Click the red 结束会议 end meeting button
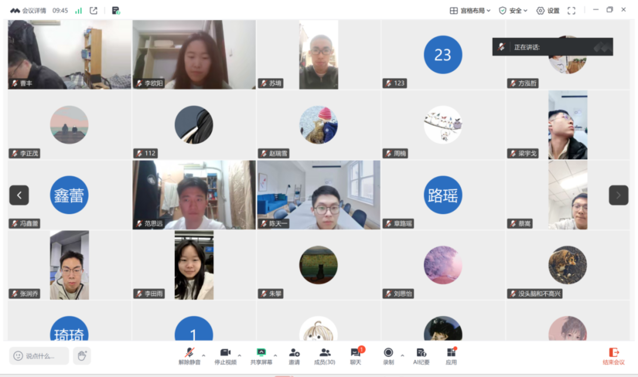This screenshot has width=638, height=377. [614, 356]
